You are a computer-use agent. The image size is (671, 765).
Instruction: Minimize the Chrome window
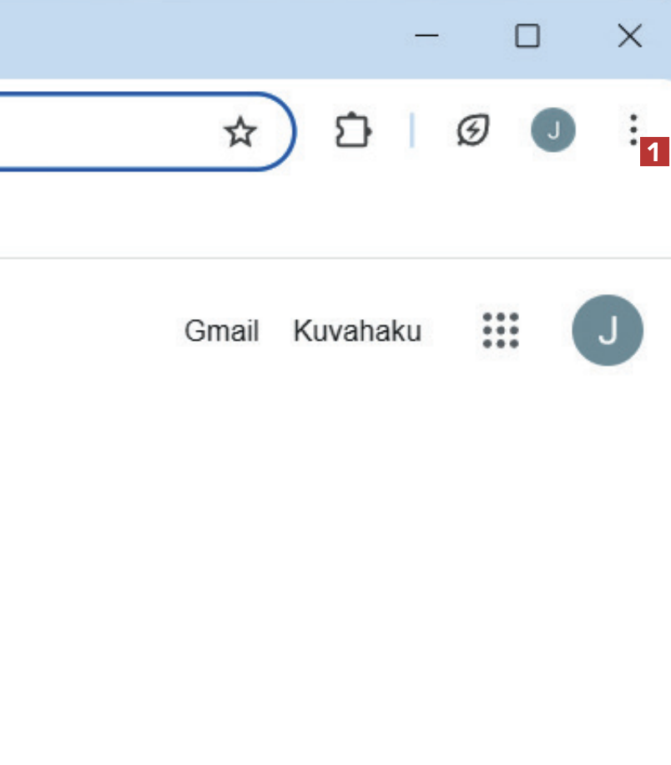[426, 36]
